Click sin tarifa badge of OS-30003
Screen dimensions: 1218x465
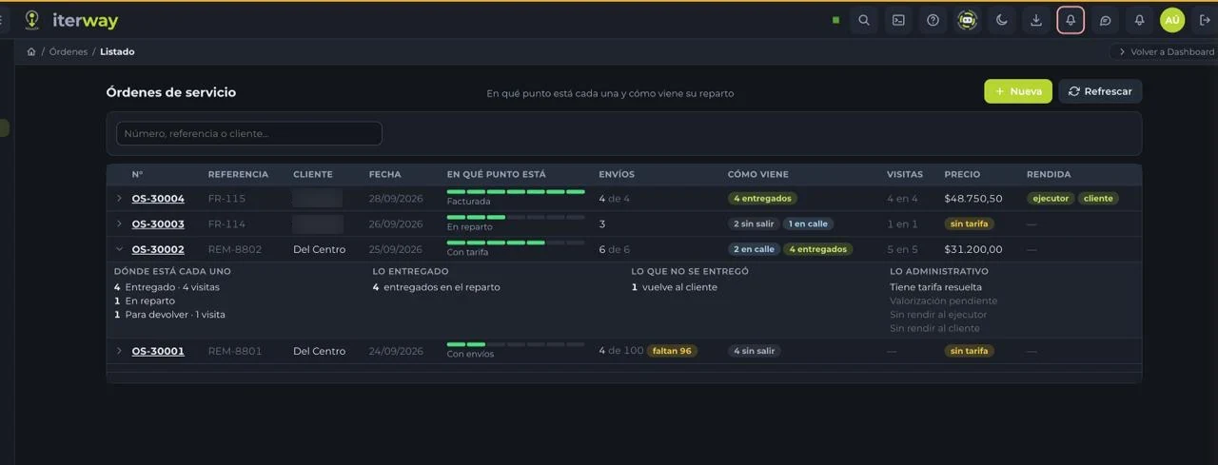pos(970,224)
